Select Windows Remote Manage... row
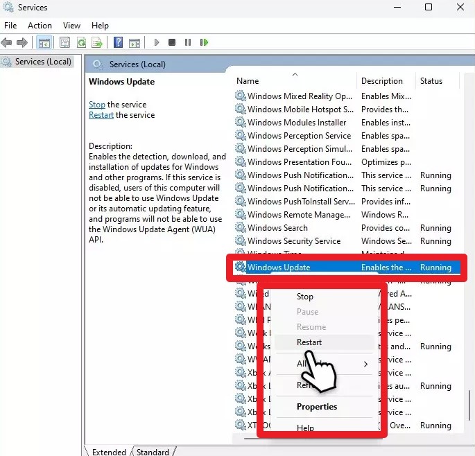 tap(347, 214)
